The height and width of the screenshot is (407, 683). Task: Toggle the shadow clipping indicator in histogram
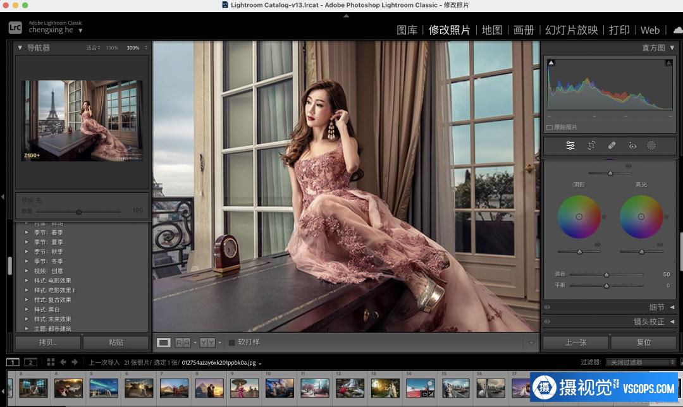(x=551, y=63)
